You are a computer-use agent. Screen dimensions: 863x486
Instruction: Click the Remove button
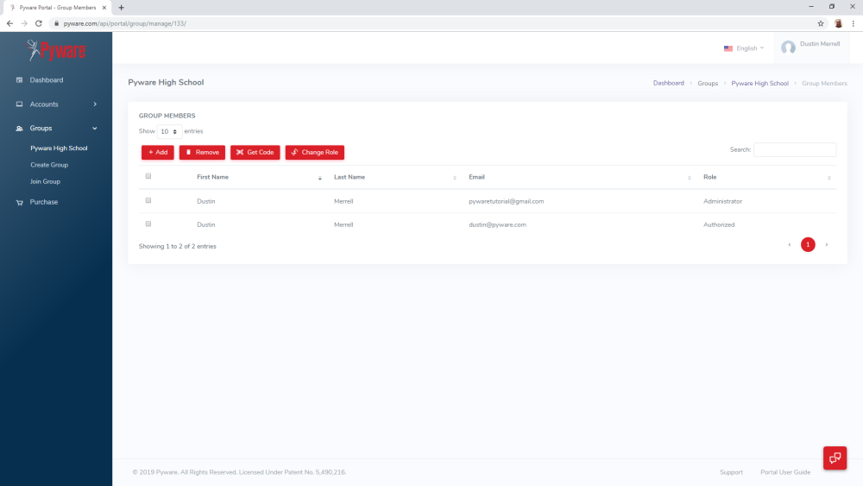pyautogui.click(x=202, y=153)
